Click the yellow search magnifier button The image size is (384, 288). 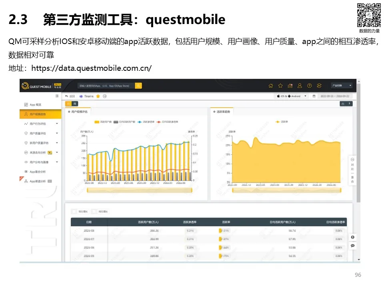tap(138, 86)
